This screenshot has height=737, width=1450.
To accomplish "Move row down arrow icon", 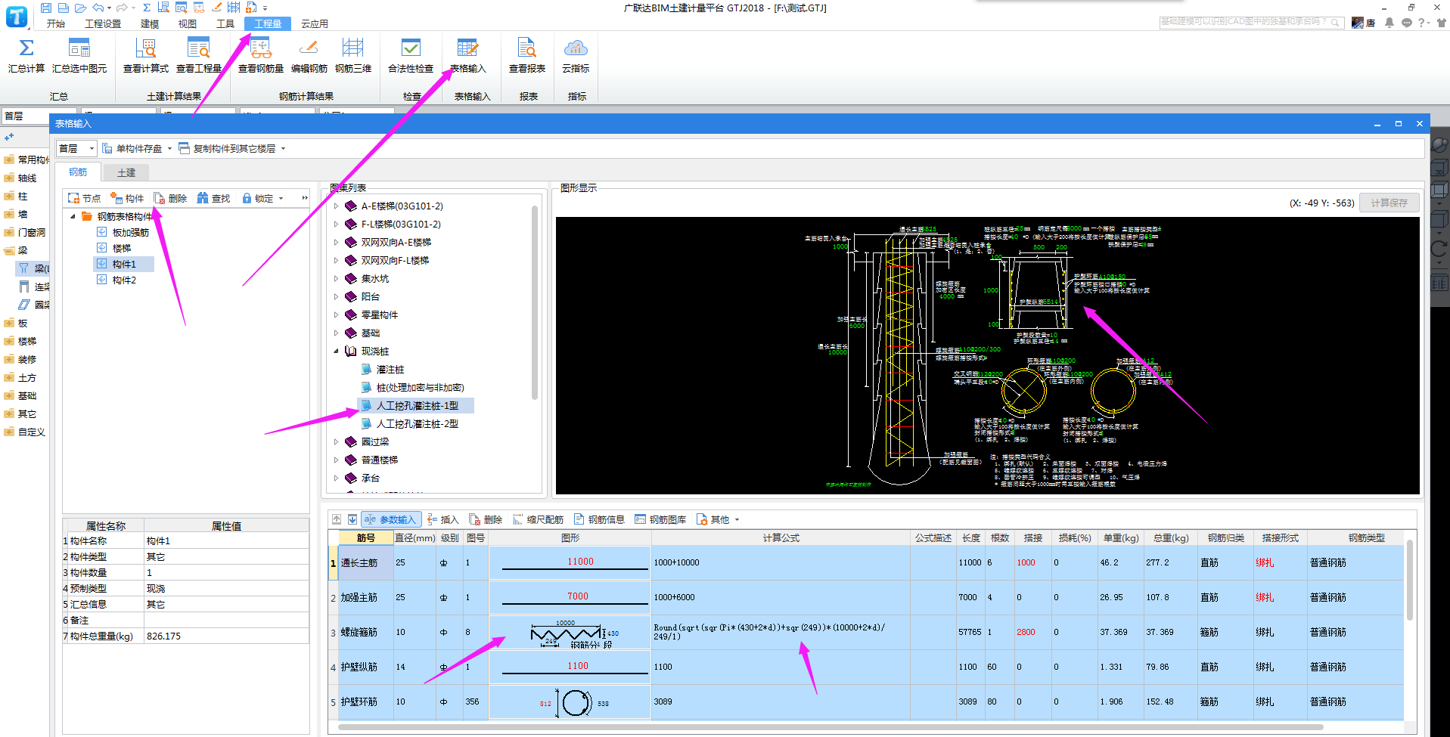I will click(352, 519).
